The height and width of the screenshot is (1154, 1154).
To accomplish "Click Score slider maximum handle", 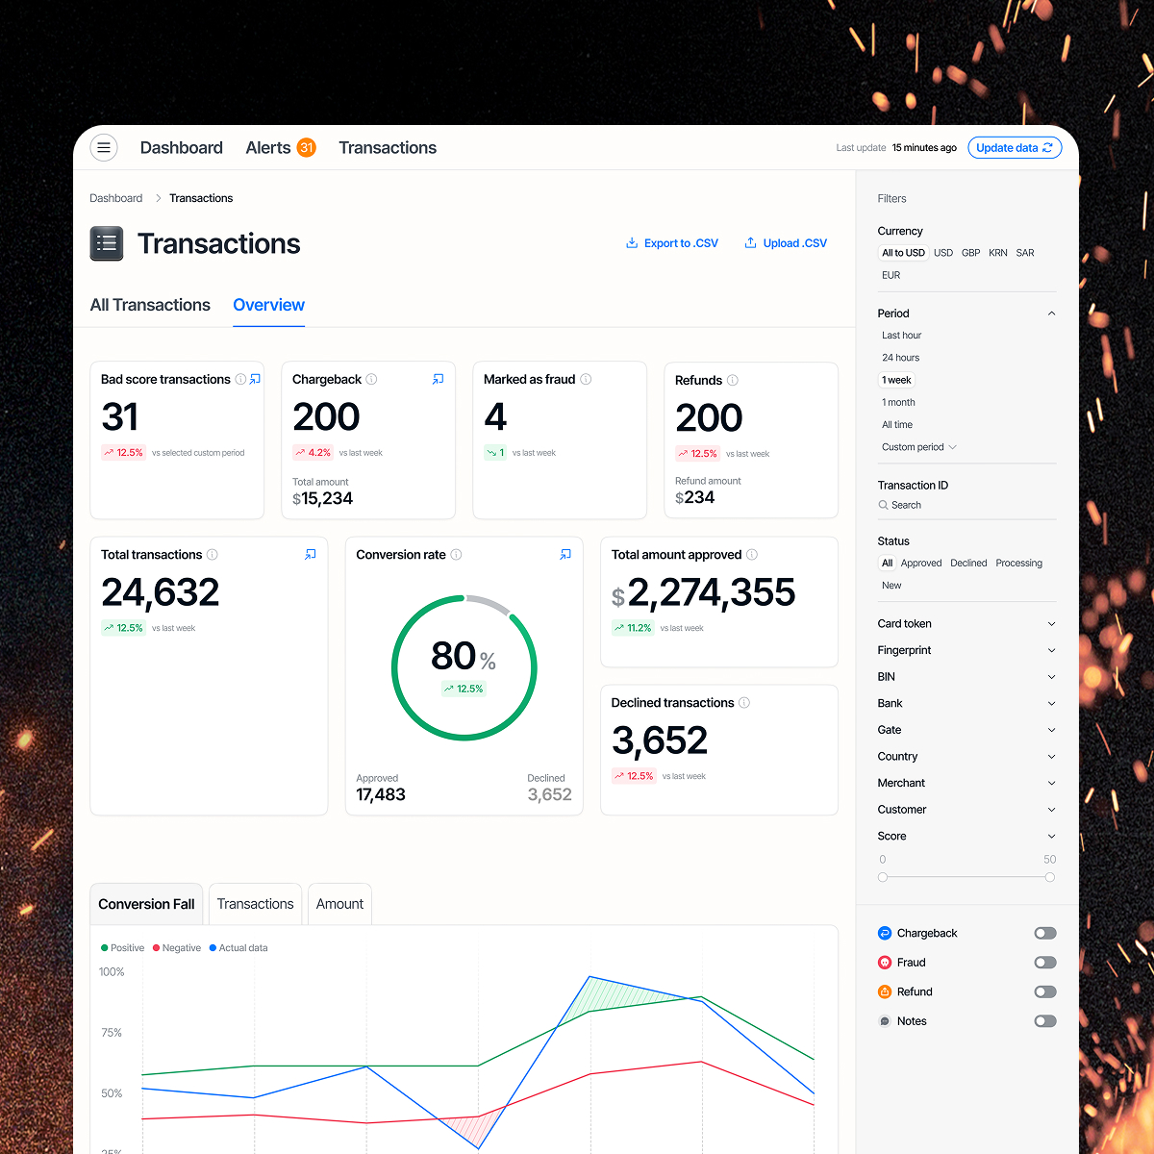I will tap(1049, 877).
